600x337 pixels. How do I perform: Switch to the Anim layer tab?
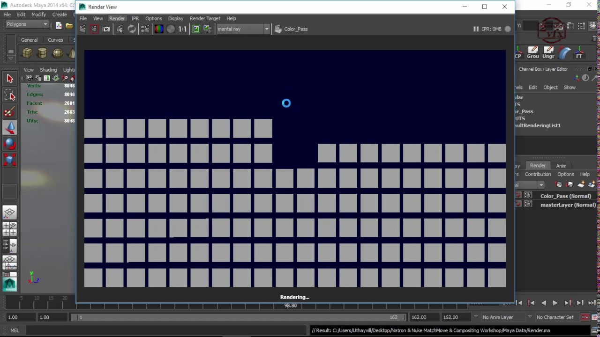click(561, 166)
